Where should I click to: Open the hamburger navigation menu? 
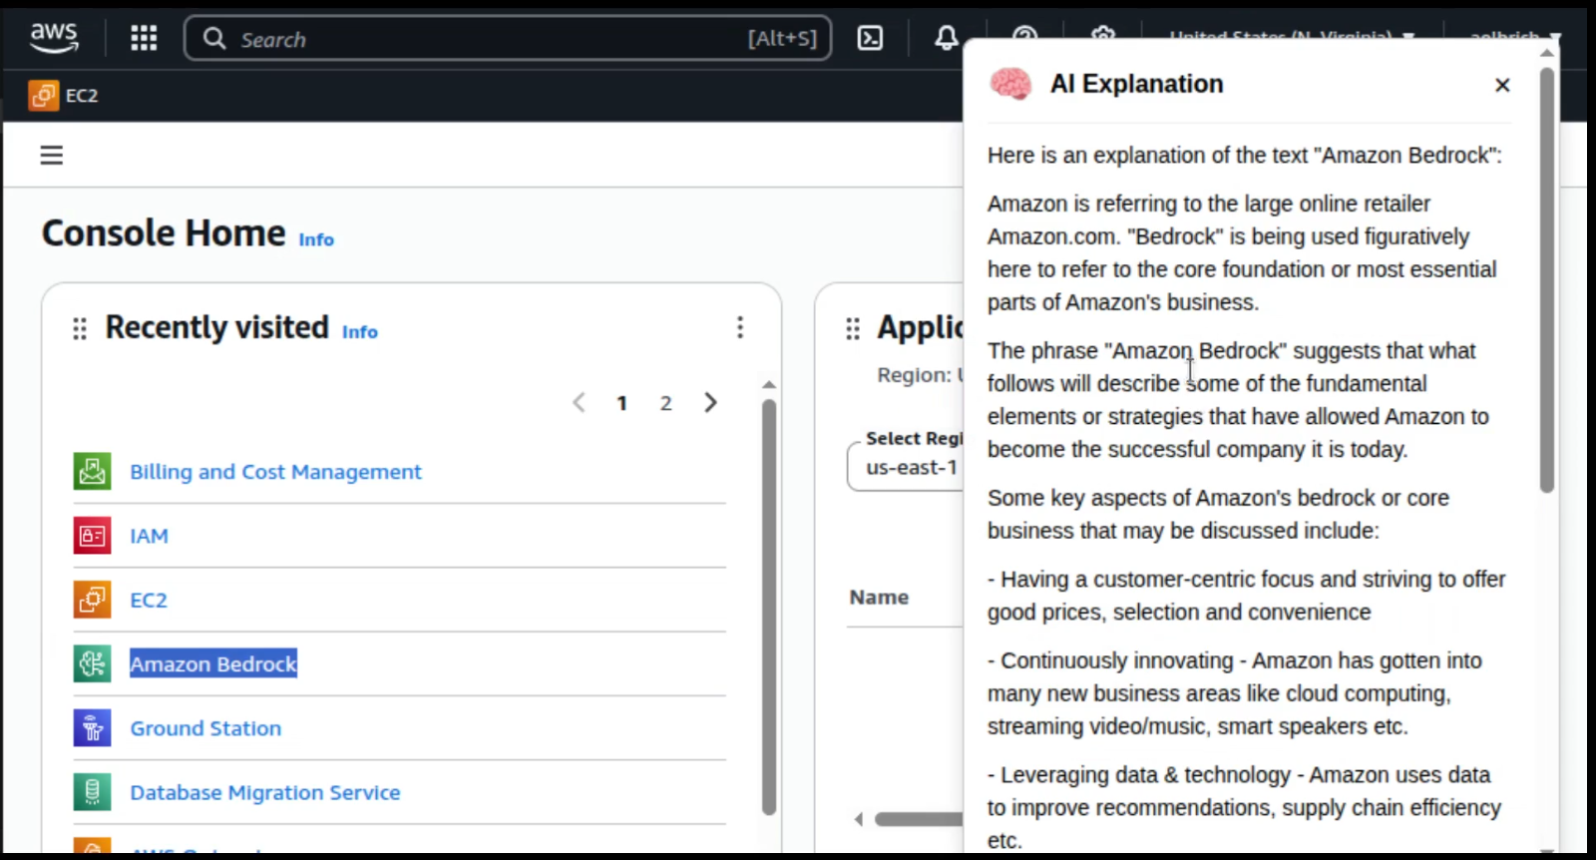52,155
